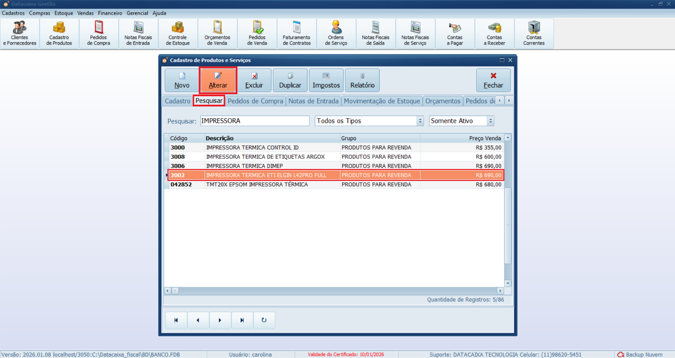Click the Pesquisar text input field

255,121
